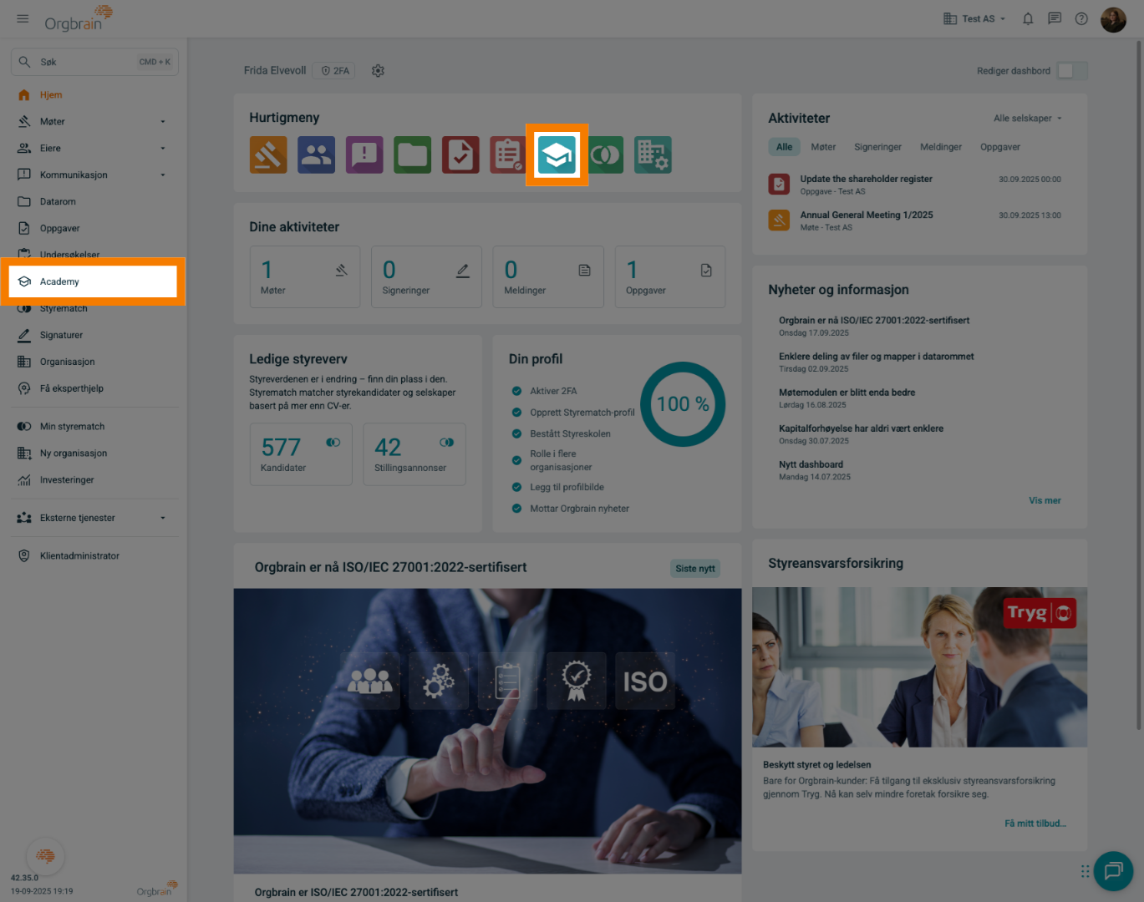This screenshot has height=902, width=1144.
Task: Open the user avatar menu
Action: pos(1113,19)
